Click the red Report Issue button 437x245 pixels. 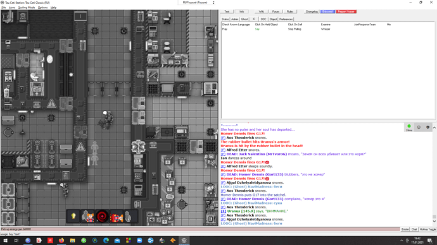coord(346,11)
